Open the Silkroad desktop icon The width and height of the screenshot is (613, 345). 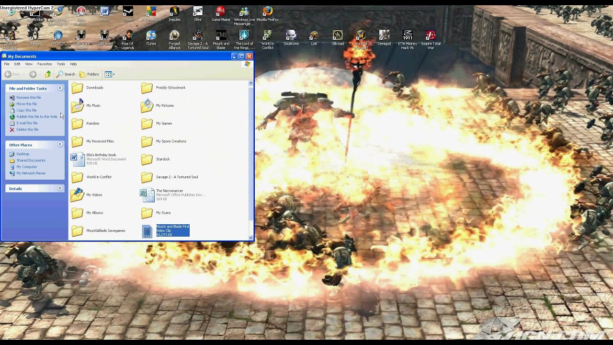[338, 38]
